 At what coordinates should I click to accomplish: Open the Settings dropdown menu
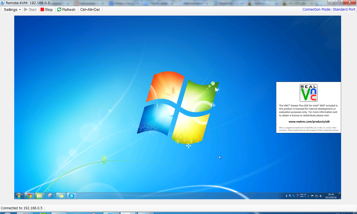(x=12, y=9)
